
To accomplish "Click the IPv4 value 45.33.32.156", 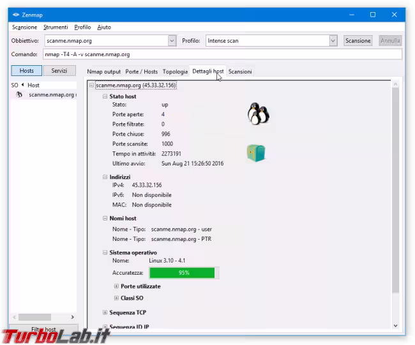I will point(147,185).
